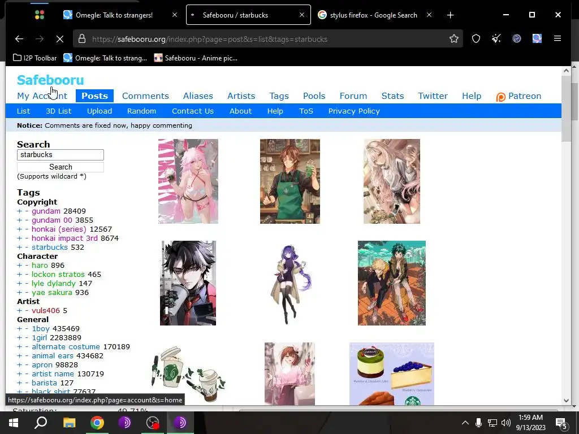Open the Patreon link

click(518, 96)
